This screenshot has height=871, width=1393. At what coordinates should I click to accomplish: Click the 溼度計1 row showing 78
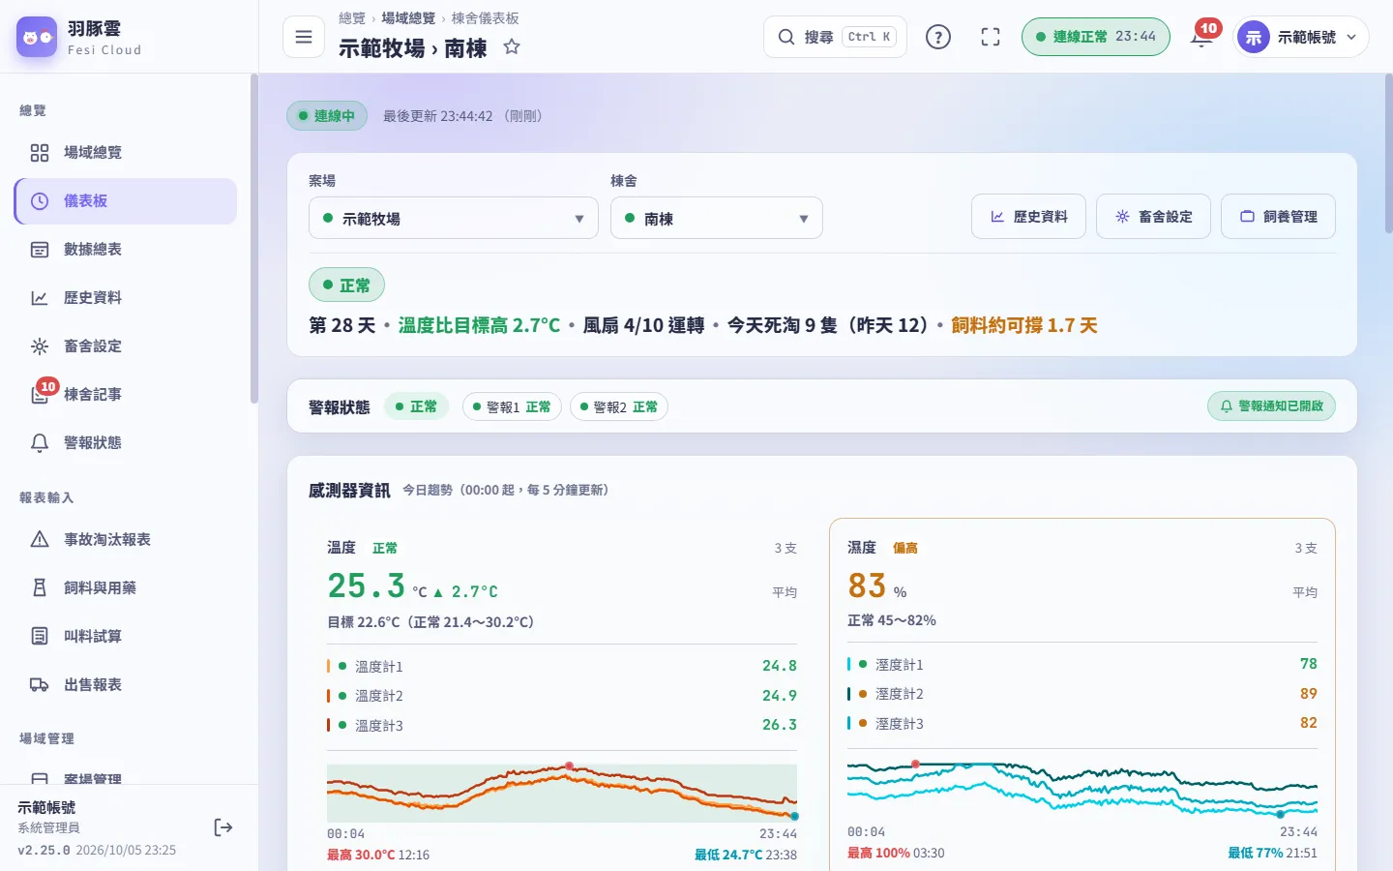(x=1082, y=664)
